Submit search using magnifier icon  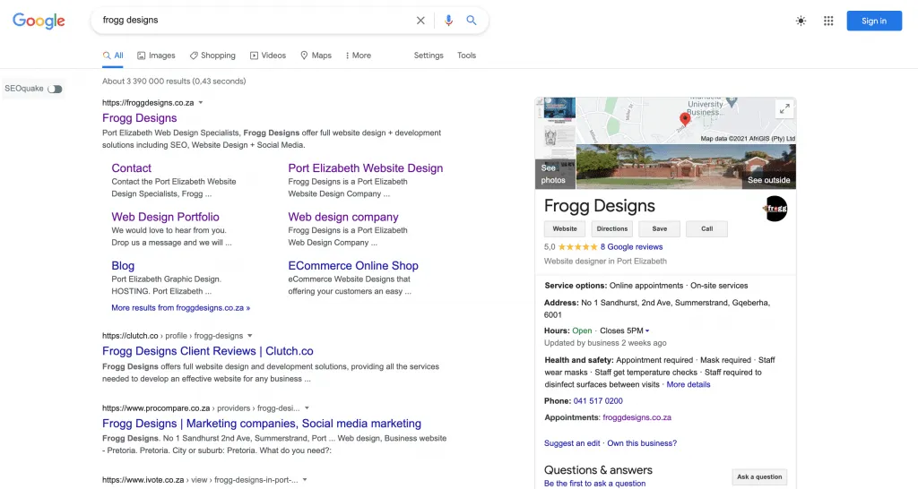472,21
